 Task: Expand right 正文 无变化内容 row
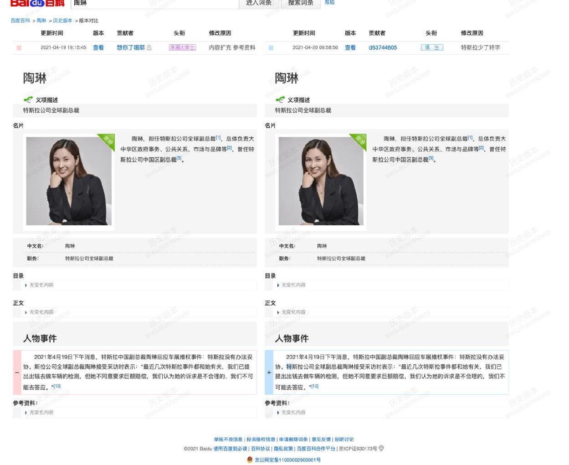tap(387, 312)
